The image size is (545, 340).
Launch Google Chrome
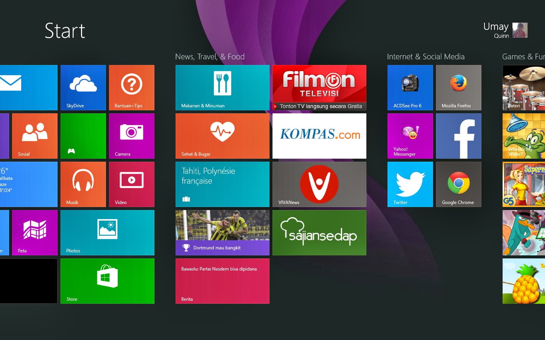tap(459, 184)
